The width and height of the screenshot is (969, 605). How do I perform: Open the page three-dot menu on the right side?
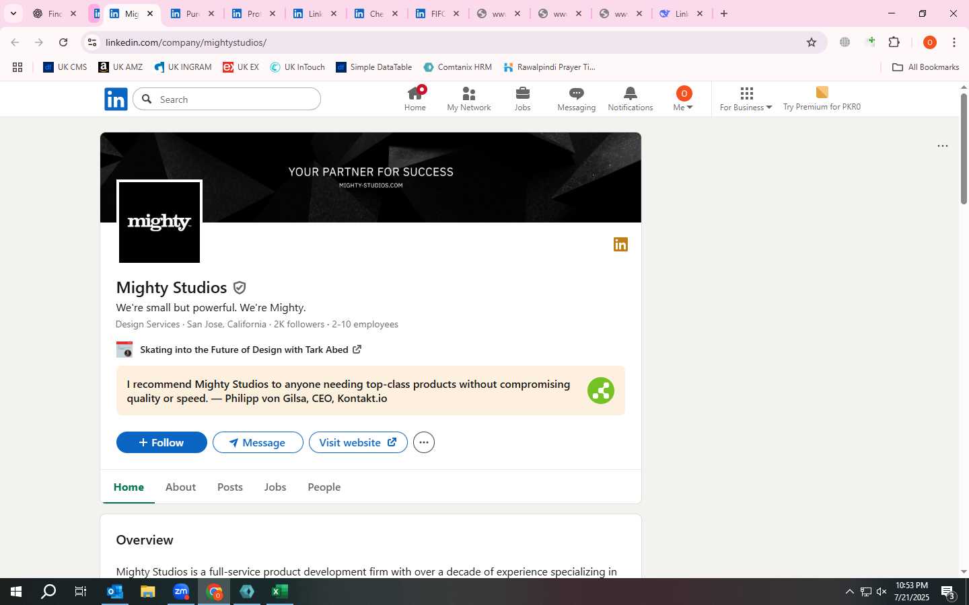[943, 146]
